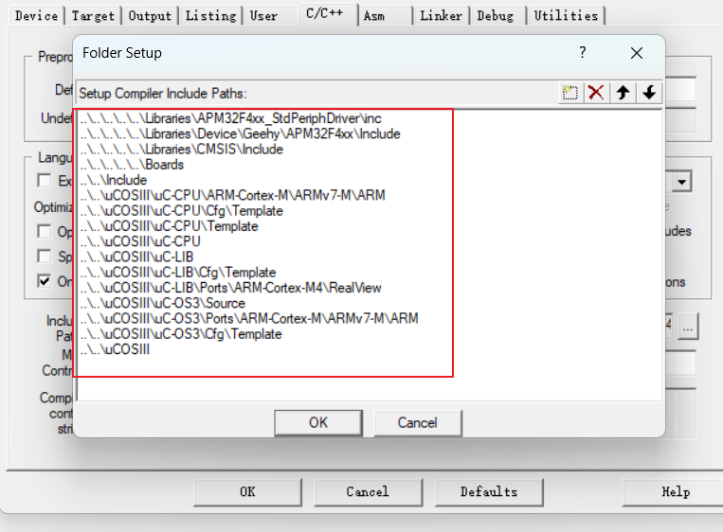Uncheck the checked 'On' checkbox
Screen dimensions: 723x532
pos(45,280)
